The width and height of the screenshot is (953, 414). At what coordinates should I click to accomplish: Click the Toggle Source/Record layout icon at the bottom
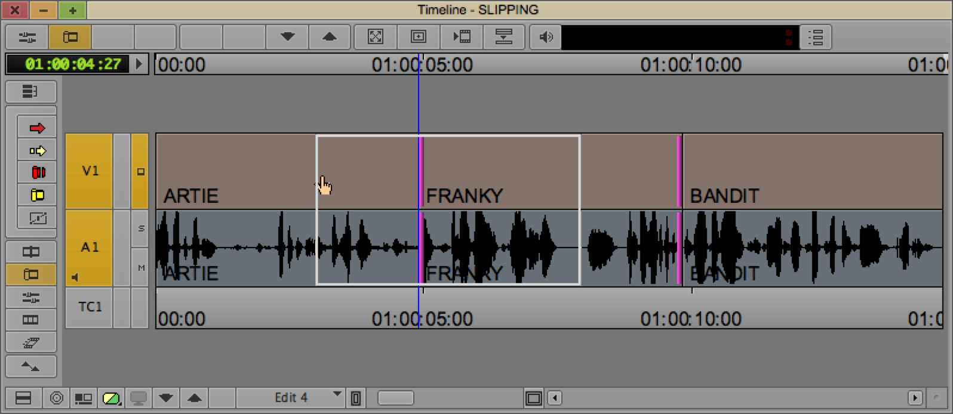pos(83,398)
